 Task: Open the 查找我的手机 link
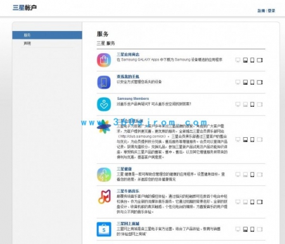pos(128,76)
